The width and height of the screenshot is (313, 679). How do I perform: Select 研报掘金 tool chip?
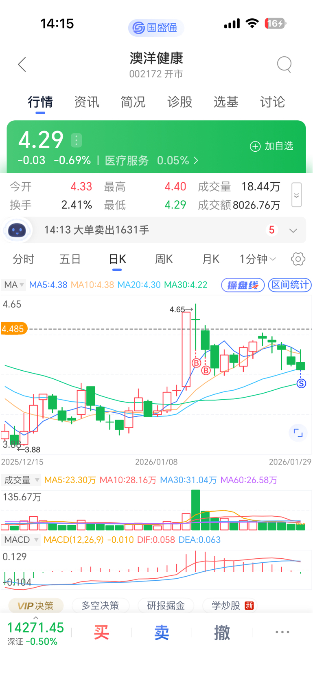(166, 606)
